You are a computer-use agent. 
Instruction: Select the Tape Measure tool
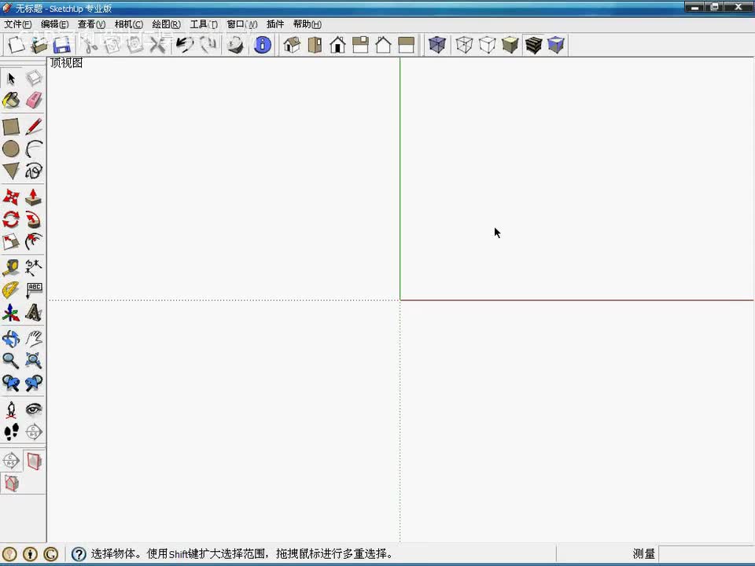(11, 267)
